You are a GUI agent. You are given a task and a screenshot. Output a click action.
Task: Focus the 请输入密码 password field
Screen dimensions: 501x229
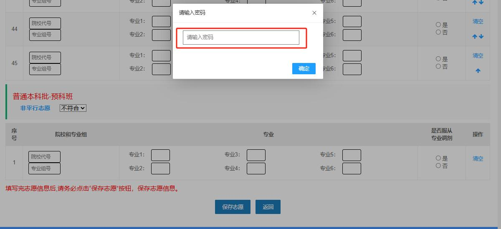(x=241, y=38)
